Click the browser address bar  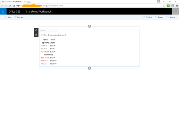tap(89, 6)
